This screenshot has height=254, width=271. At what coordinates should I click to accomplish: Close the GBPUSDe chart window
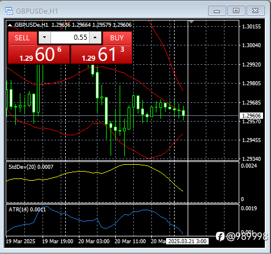tap(256, 11)
